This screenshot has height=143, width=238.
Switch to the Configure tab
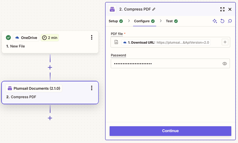(144, 21)
